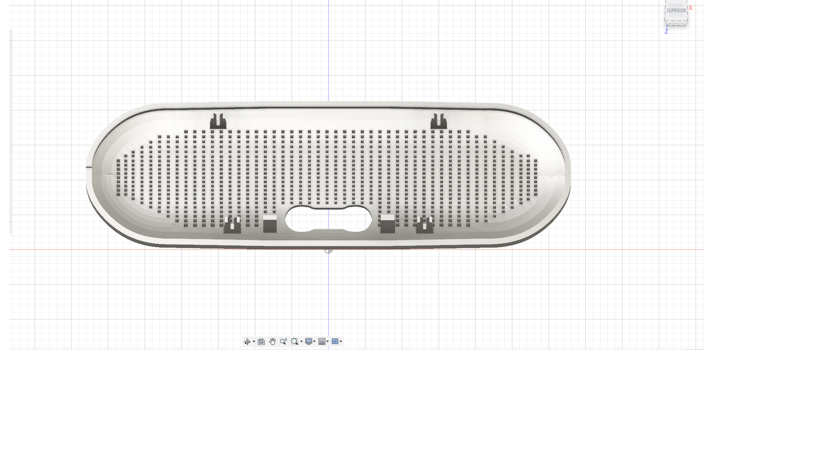Screen dimensions: 821x461
Task: Select the Orbit tool in navigation bar
Action: pos(247,341)
